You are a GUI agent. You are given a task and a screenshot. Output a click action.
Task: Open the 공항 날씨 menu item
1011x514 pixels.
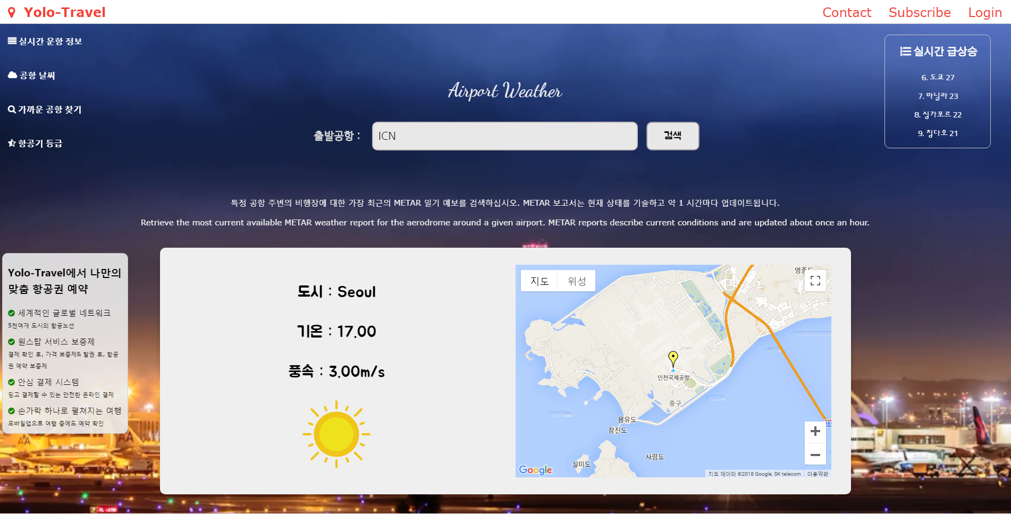coord(32,75)
